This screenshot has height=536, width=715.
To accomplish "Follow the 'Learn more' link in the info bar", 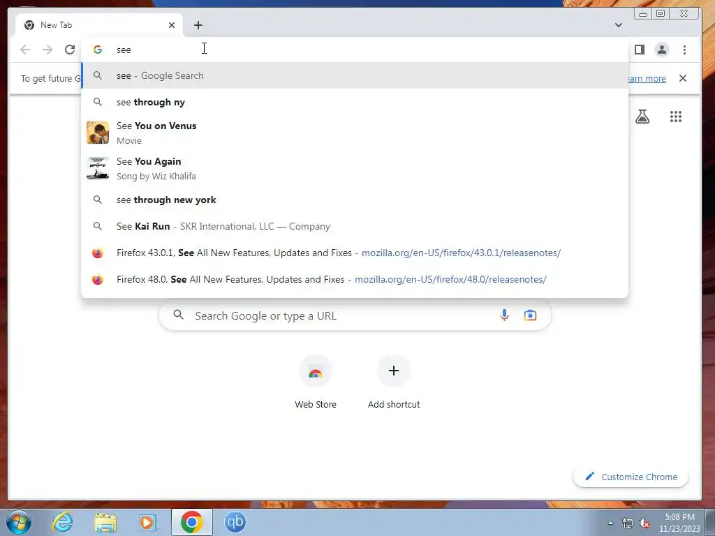I will tap(647, 78).
